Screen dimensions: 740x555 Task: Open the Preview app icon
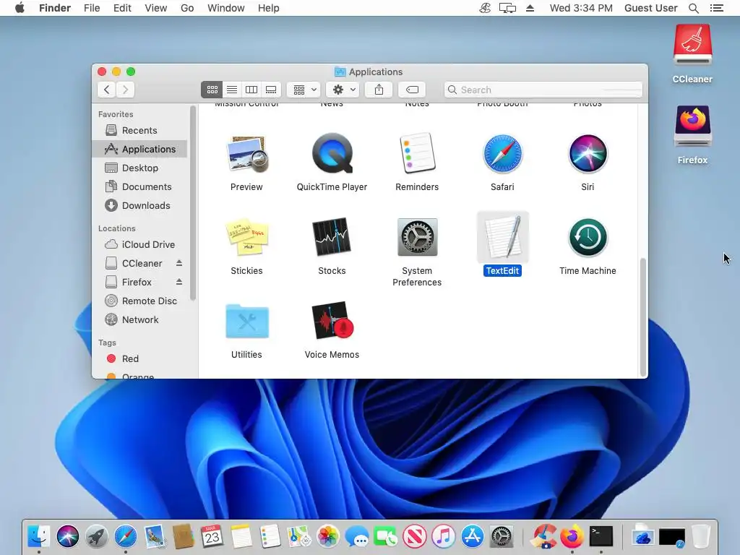point(247,154)
